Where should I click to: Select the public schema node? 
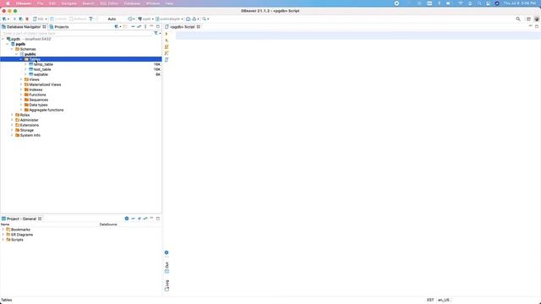coord(30,54)
